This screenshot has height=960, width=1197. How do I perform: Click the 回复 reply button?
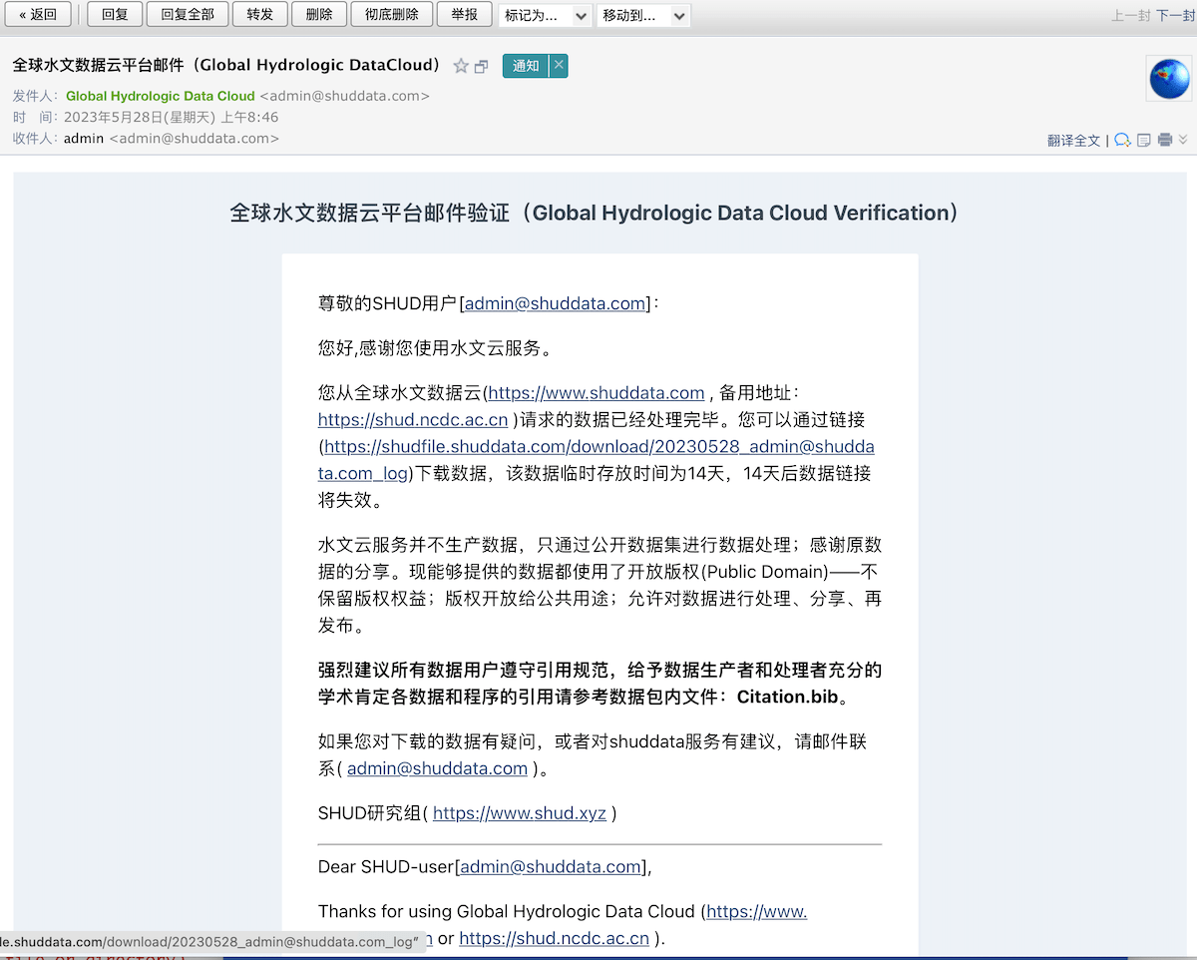[x=115, y=15]
